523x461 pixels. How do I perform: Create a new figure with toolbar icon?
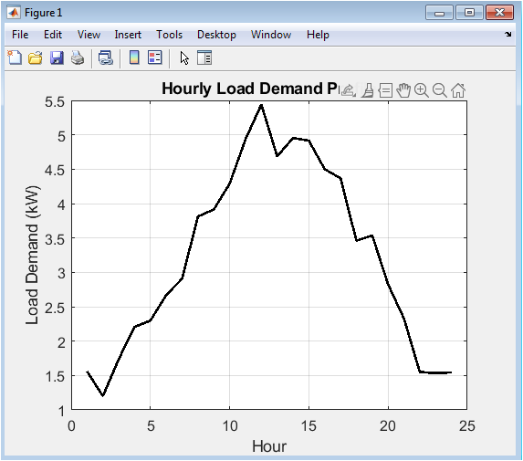15,58
